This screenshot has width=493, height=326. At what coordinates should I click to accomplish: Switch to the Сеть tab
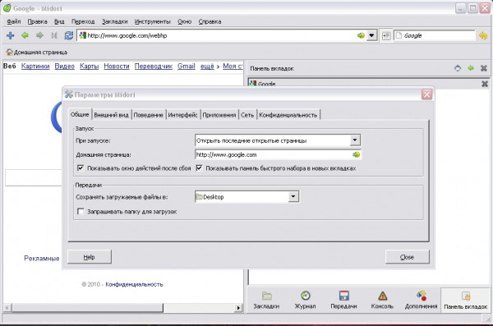[247, 115]
